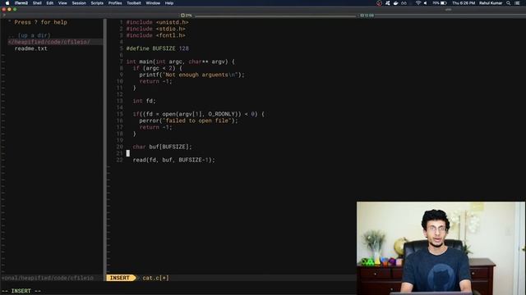This screenshot has width=526, height=295.
Task: Open the Profiles menu
Action: click(115, 3)
